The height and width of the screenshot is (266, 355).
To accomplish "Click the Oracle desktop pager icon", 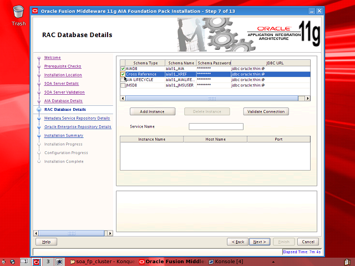I will click(x=36, y=262).
